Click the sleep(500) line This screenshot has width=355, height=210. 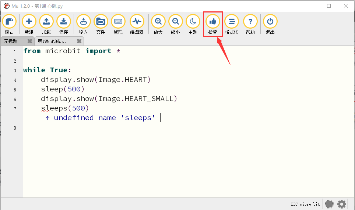tap(63, 89)
